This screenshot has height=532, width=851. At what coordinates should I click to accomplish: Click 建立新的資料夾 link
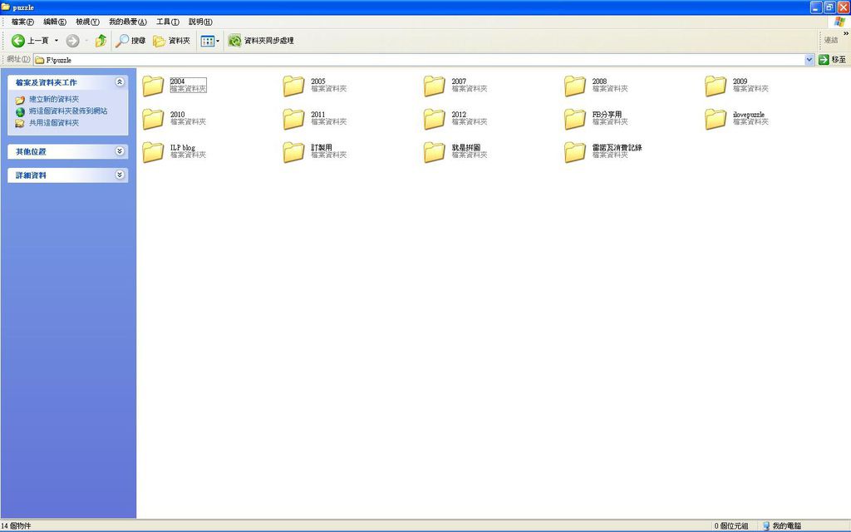[54, 100]
